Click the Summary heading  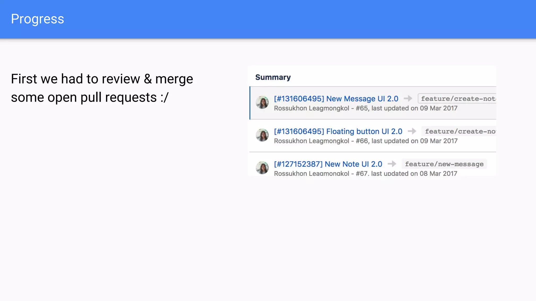pyautogui.click(x=273, y=77)
